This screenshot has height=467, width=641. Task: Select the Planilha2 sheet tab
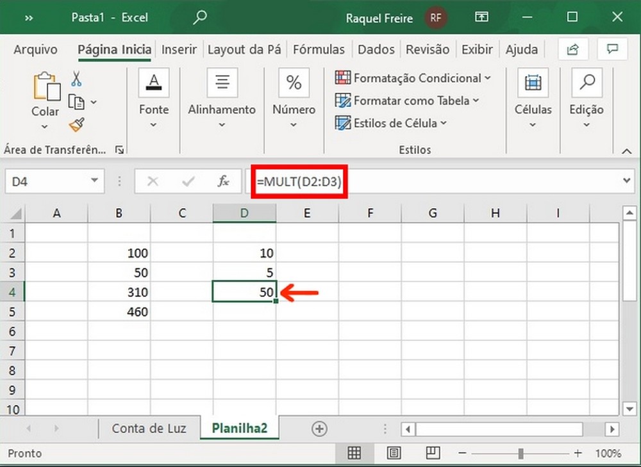pos(240,428)
